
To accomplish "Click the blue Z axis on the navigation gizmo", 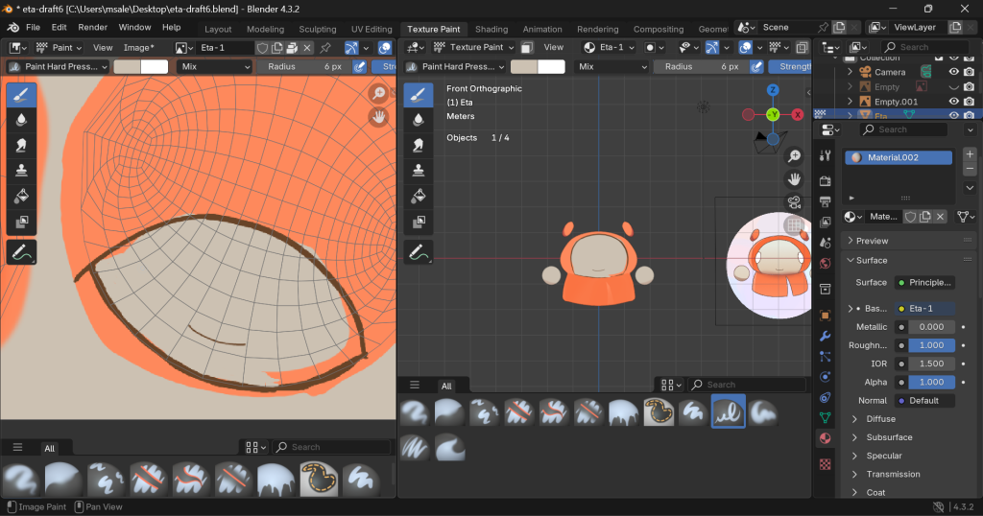I will click(x=773, y=90).
